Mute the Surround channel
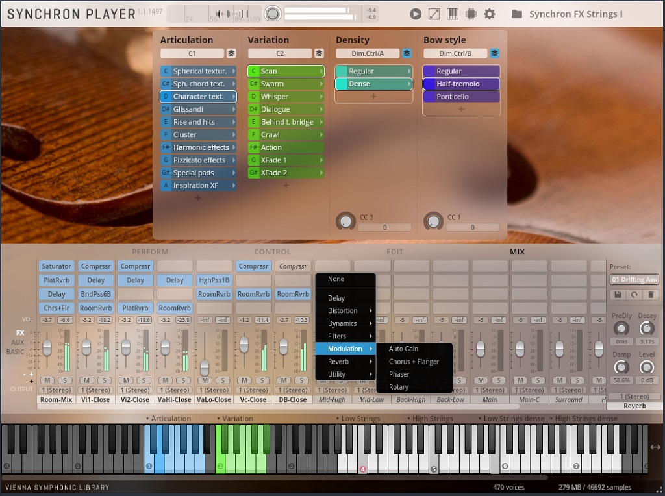Viewport: 665px width, 496px height. (560, 380)
